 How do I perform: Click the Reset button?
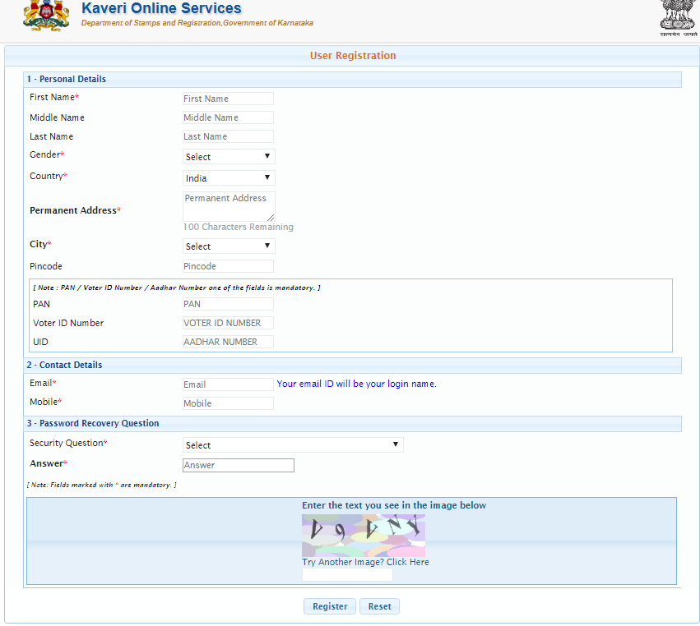pos(378,605)
